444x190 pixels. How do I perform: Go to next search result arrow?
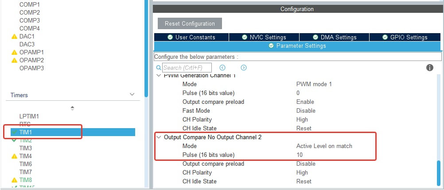243,68
